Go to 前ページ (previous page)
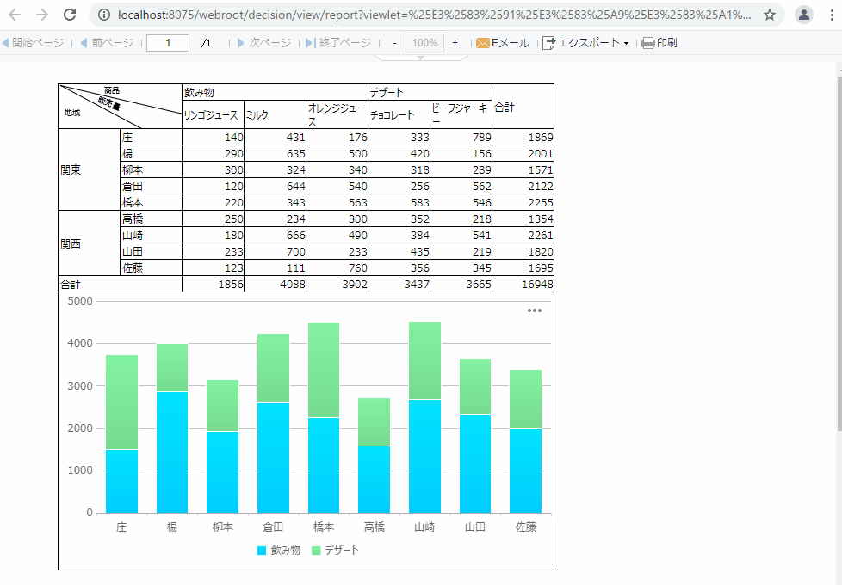 107,43
